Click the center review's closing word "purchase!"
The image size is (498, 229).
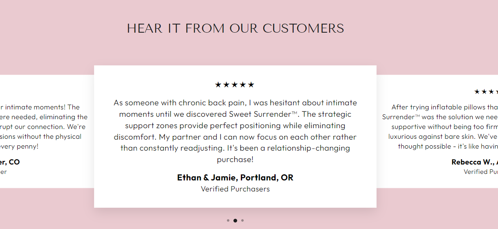pyautogui.click(x=235, y=160)
